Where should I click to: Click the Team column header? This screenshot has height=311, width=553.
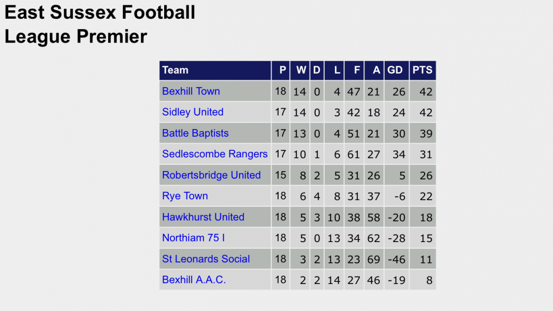[x=176, y=70]
